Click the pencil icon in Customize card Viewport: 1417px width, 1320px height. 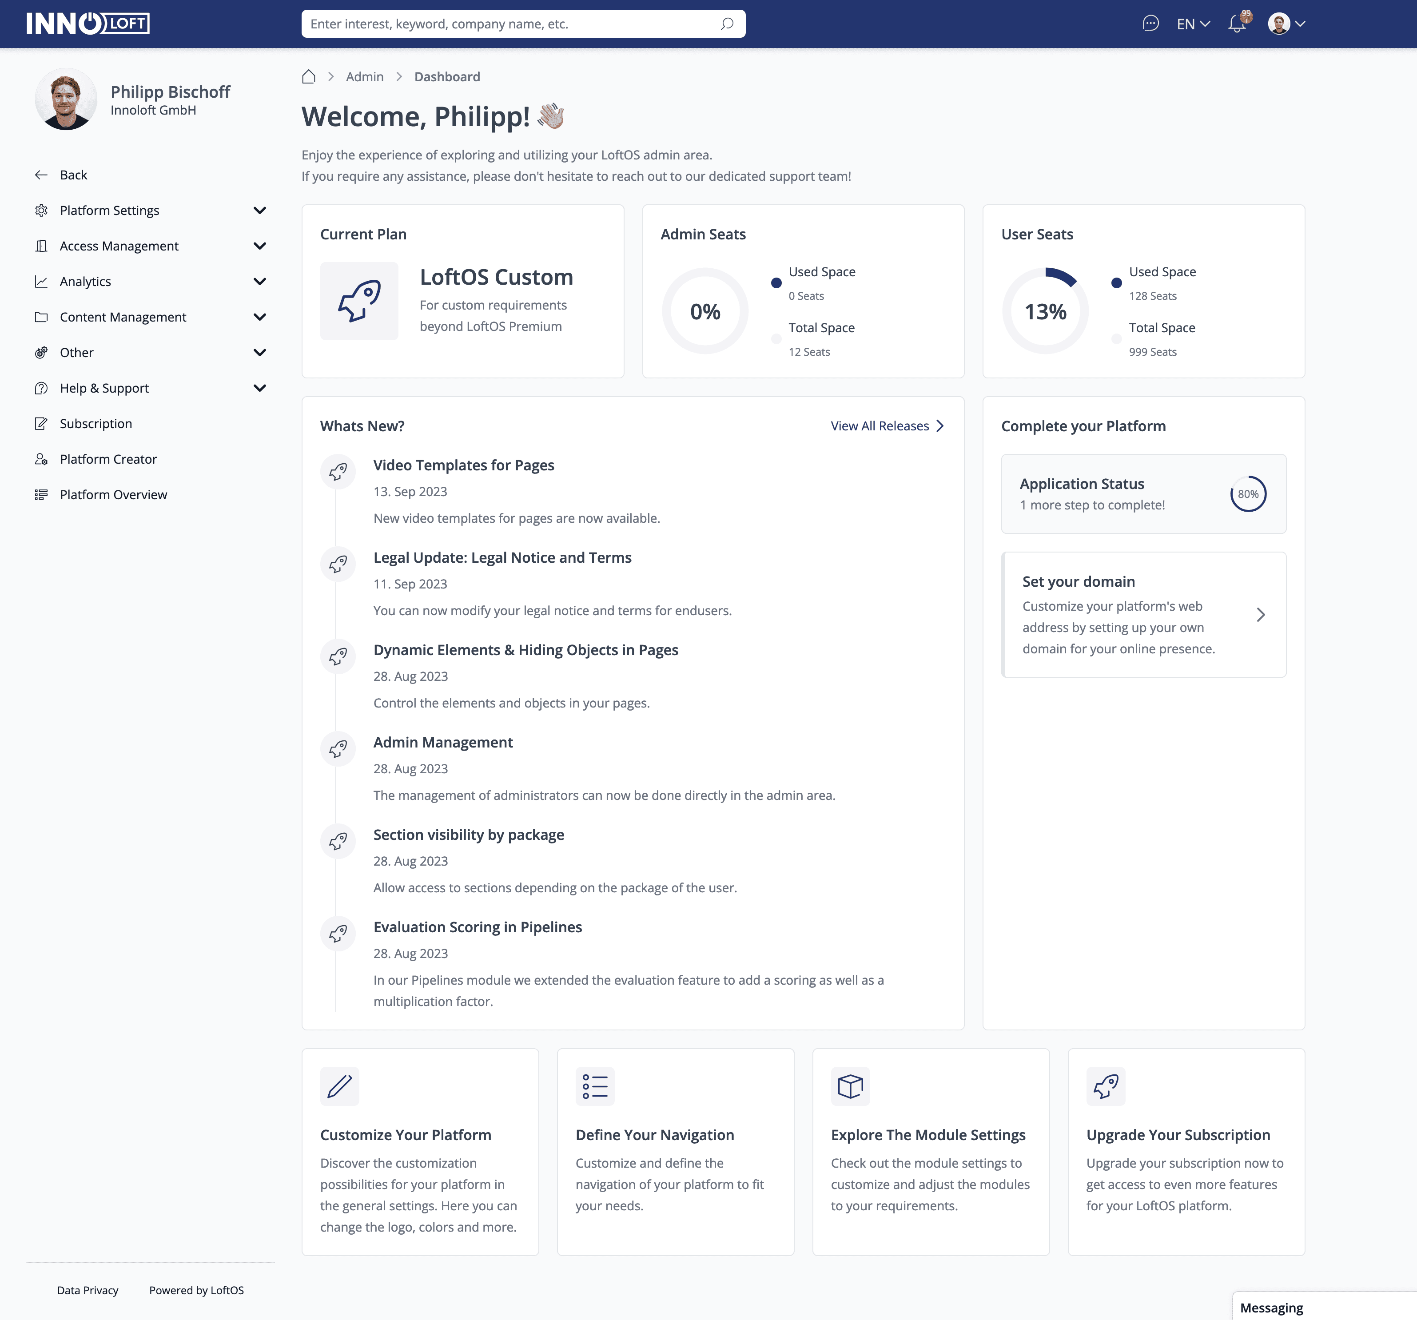point(339,1085)
